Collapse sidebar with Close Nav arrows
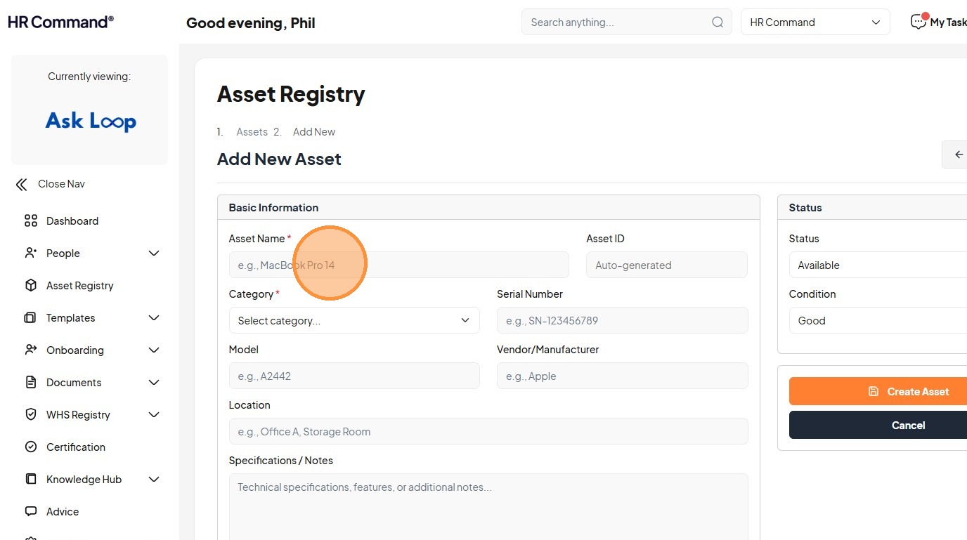Image resolution: width=967 pixels, height=540 pixels. tap(22, 185)
